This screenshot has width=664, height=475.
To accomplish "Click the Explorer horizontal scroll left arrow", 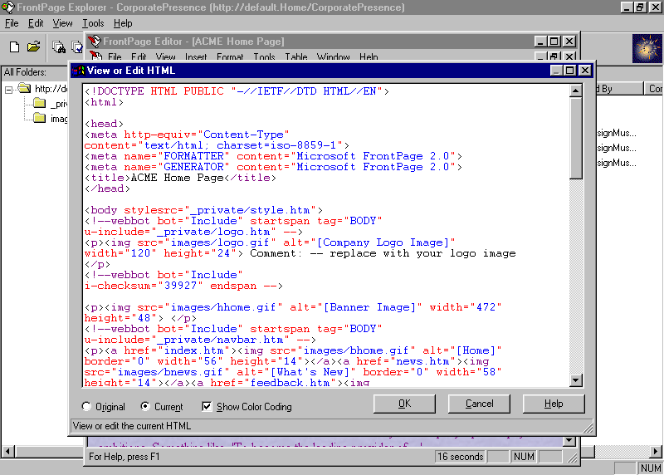I will click(x=7, y=451).
